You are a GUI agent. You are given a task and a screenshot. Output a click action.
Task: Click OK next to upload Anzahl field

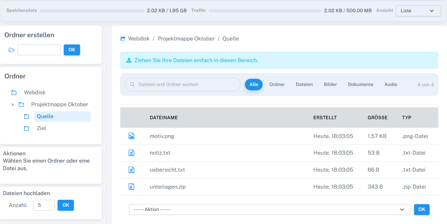point(66,205)
